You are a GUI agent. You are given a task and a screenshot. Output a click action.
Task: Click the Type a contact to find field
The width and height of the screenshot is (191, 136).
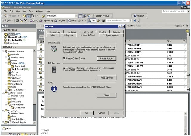(117, 21)
